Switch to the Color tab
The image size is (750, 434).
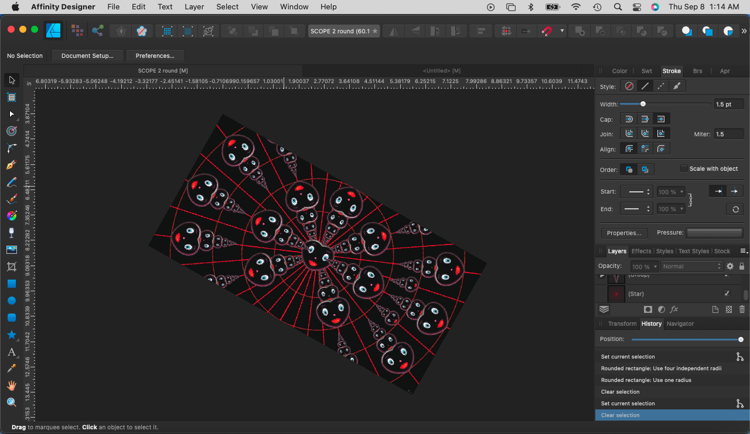click(x=619, y=71)
